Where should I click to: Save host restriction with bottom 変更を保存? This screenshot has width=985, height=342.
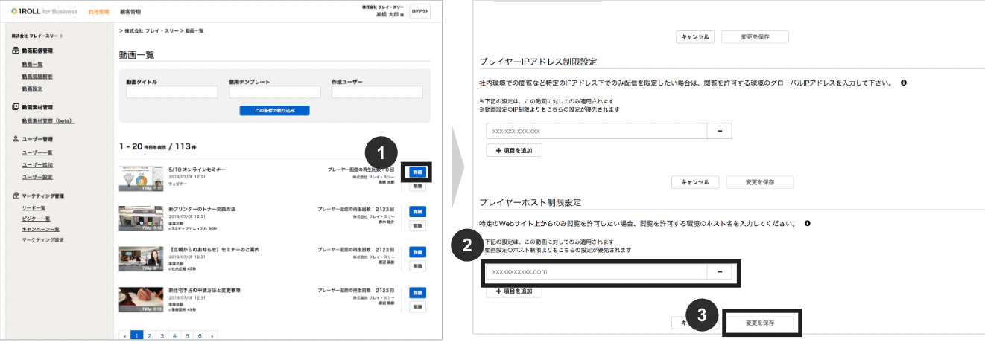(759, 323)
